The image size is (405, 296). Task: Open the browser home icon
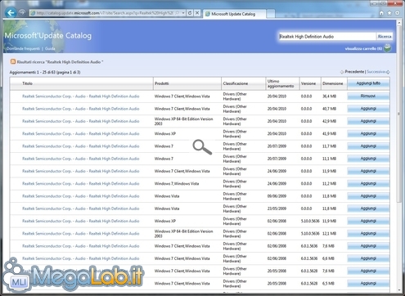(x=381, y=13)
